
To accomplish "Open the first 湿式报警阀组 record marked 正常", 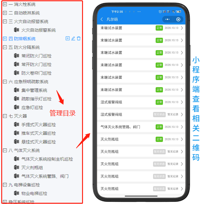I will [141, 102].
